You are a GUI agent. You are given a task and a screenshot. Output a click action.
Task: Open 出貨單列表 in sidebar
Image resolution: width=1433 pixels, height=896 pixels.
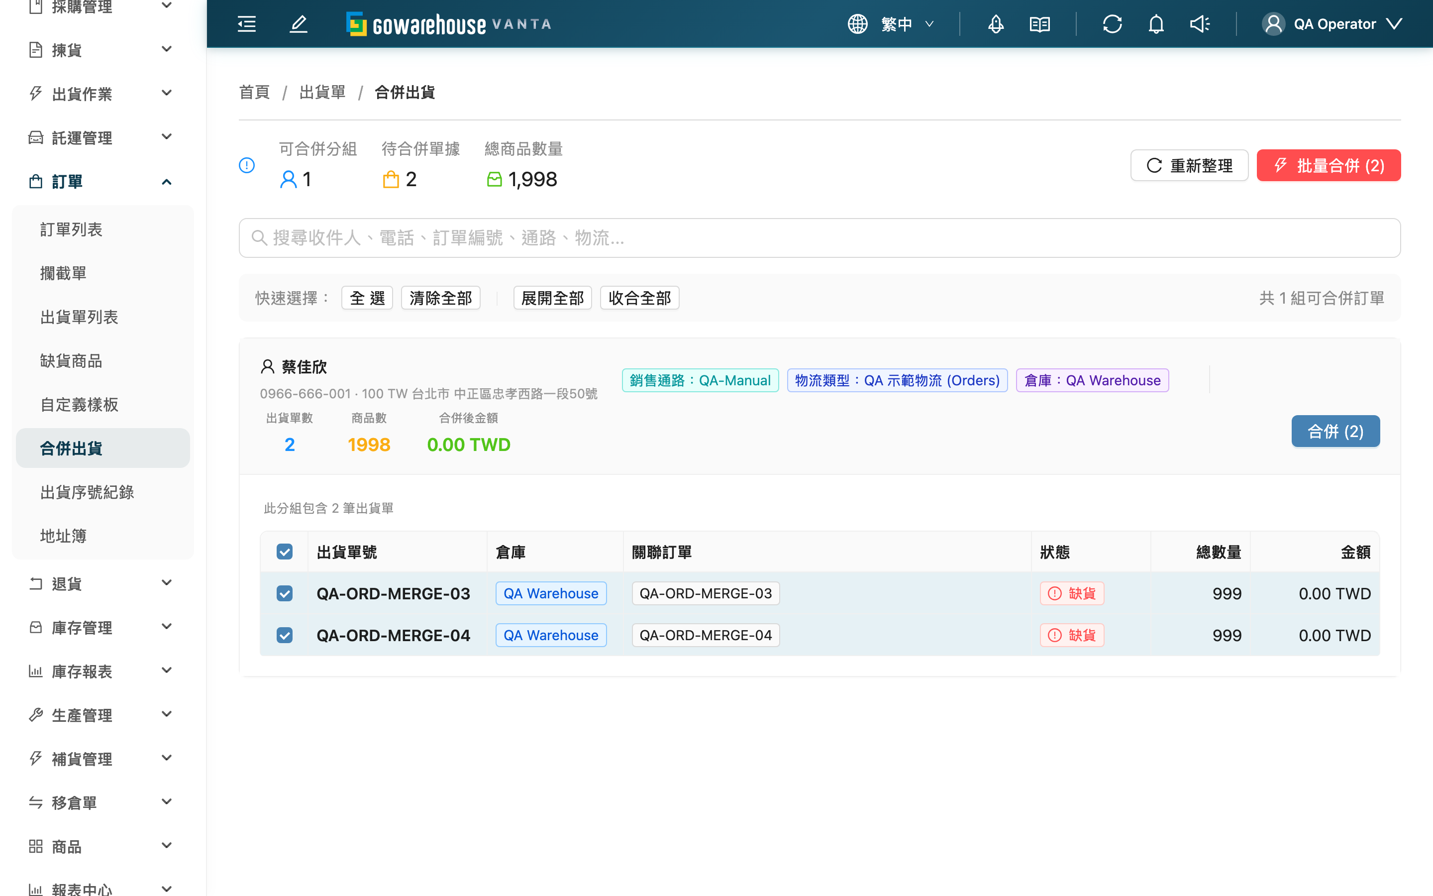(x=103, y=317)
